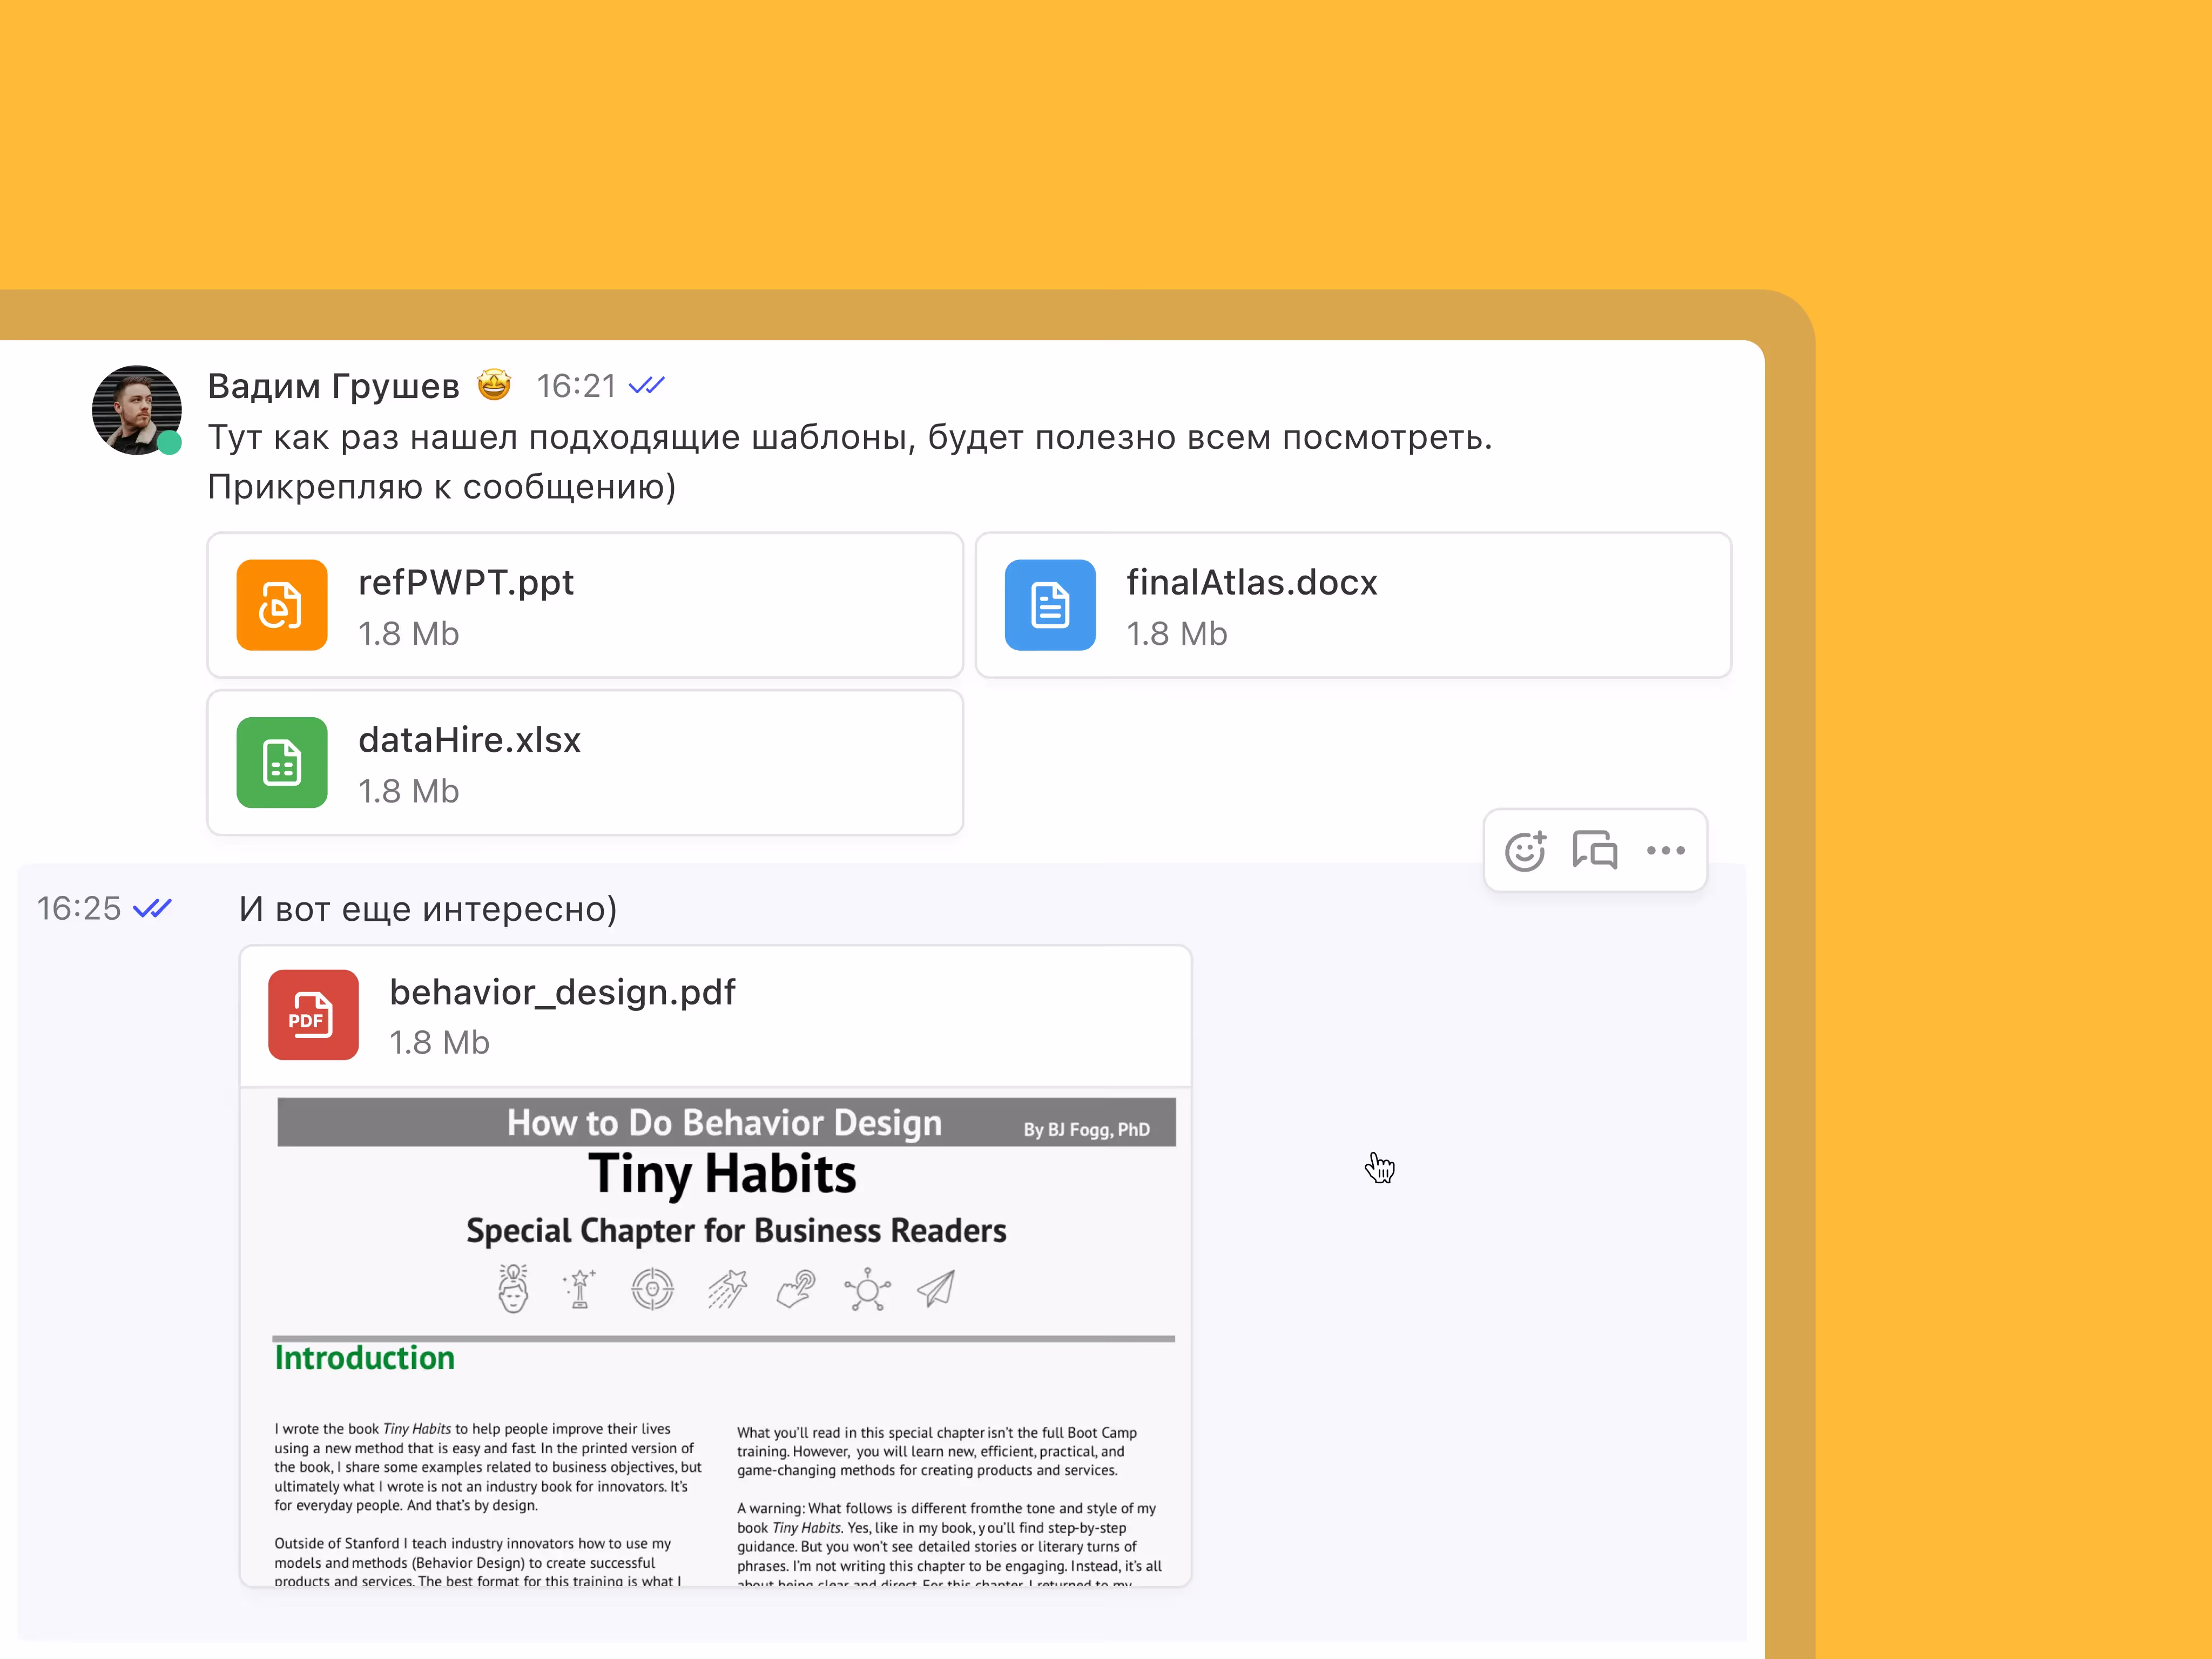This screenshot has height=1659, width=2212.
Task: Click the sender name Вадим Грушев
Action: tap(333, 386)
